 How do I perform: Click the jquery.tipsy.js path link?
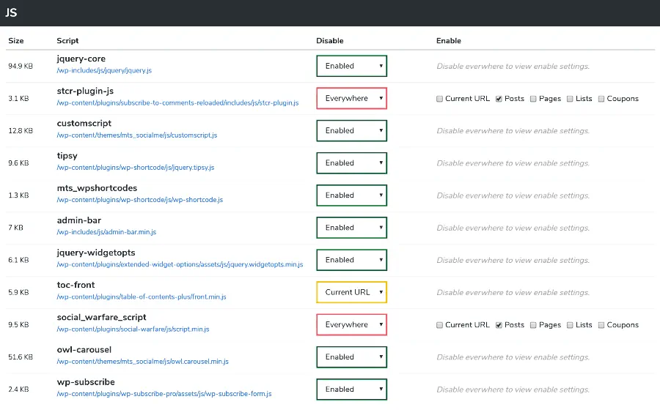pyautogui.click(x=135, y=168)
